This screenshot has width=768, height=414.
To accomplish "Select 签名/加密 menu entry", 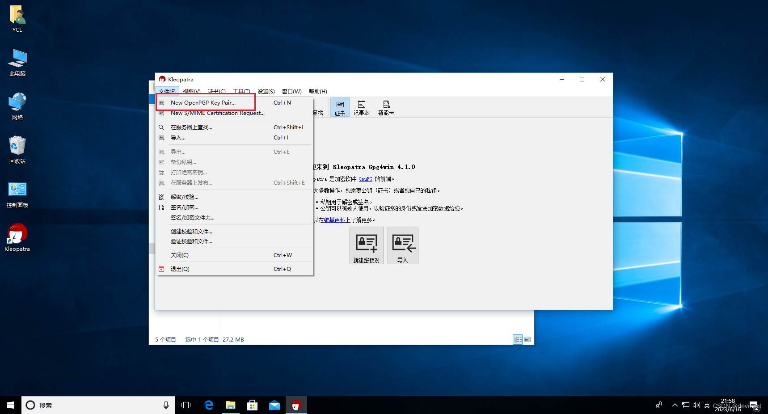I will [234, 207].
